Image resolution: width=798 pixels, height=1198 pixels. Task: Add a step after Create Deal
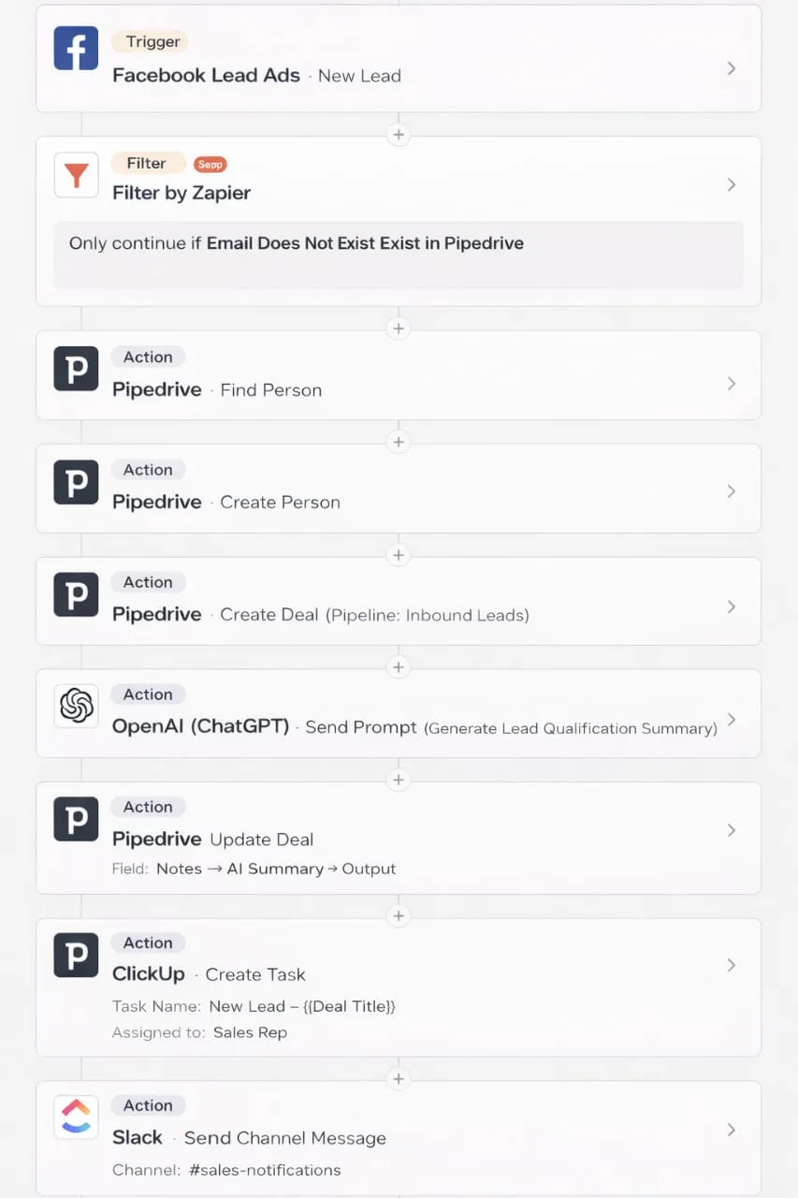coord(399,666)
